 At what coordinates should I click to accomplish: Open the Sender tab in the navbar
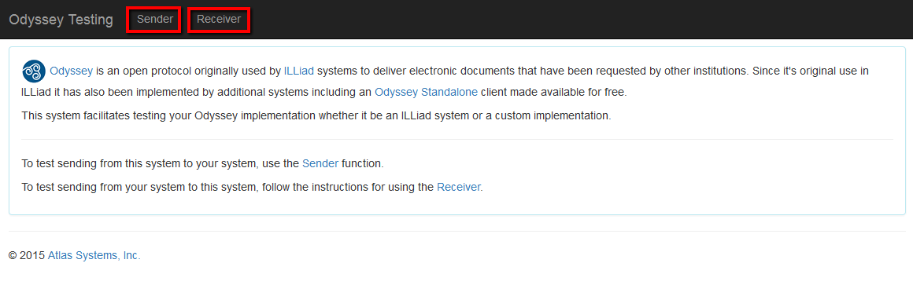[155, 19]
